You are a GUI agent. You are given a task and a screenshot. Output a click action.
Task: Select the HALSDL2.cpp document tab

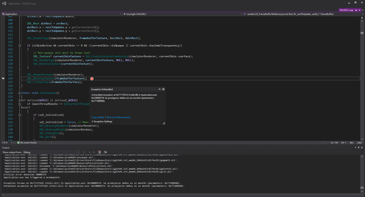click(x=346, y=10)
